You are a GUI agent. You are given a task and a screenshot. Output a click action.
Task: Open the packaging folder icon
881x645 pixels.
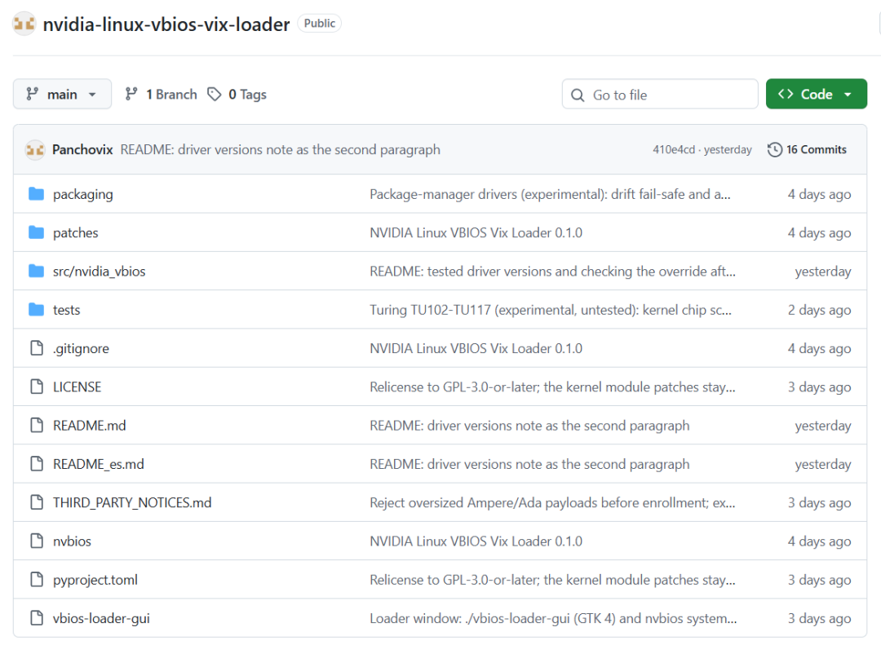(x=37, y=194)
